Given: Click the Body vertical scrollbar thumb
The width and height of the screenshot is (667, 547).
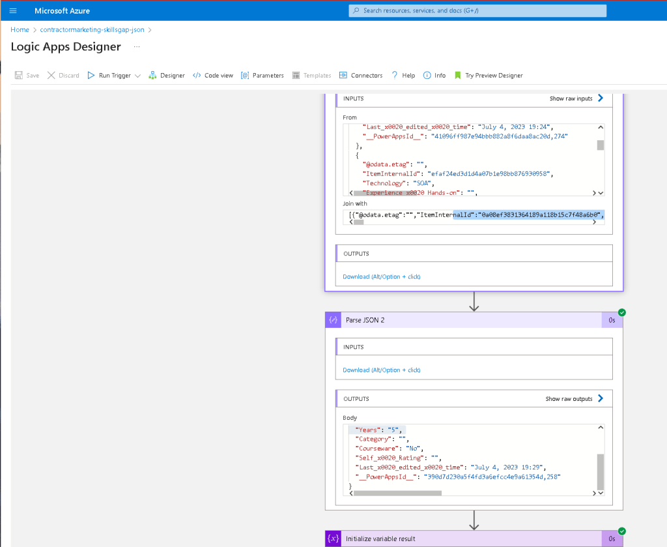Looking at the screenshot, I should pos(601,472).
